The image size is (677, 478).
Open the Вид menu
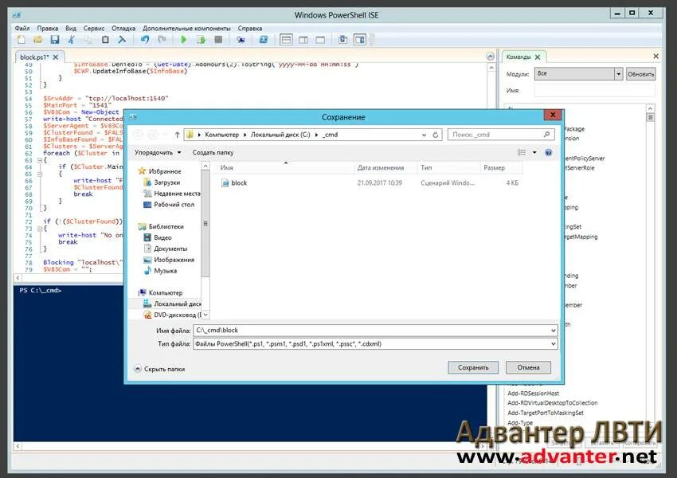[71, 28]
